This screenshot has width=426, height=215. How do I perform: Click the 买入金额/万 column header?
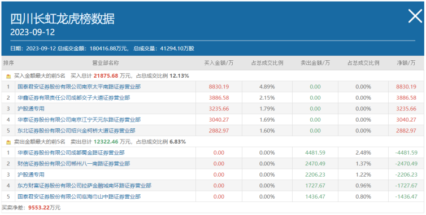(x=219, y=63)
